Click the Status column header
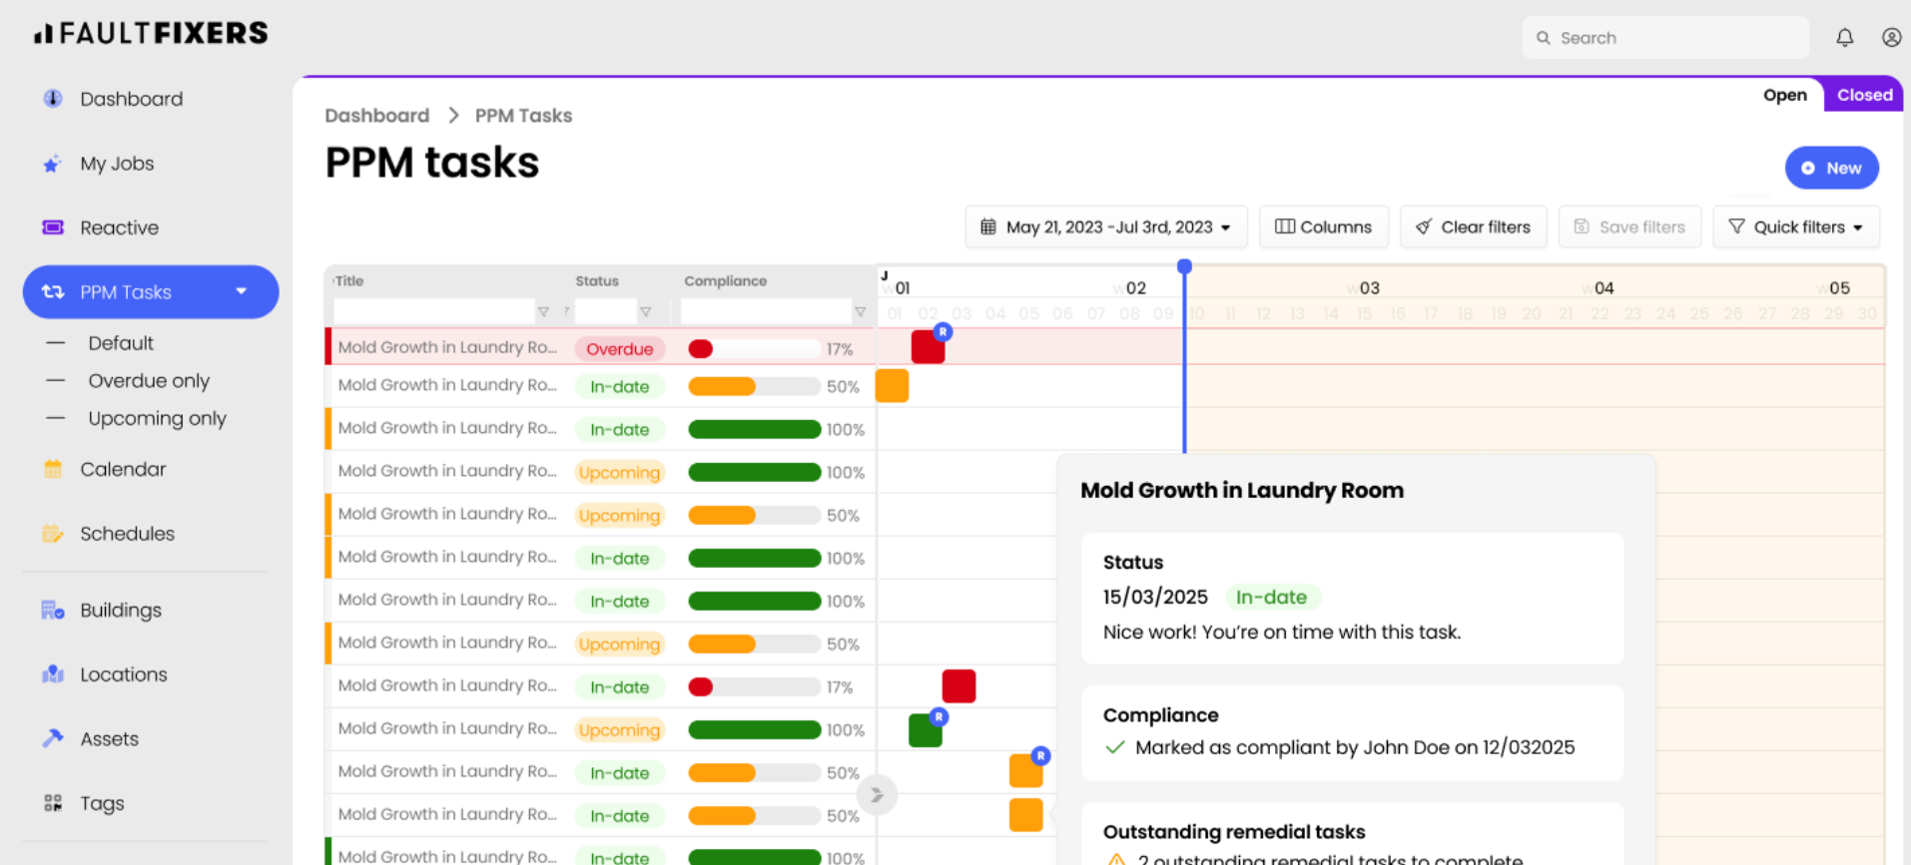1911x865 pixels. [x=596, y=281]
